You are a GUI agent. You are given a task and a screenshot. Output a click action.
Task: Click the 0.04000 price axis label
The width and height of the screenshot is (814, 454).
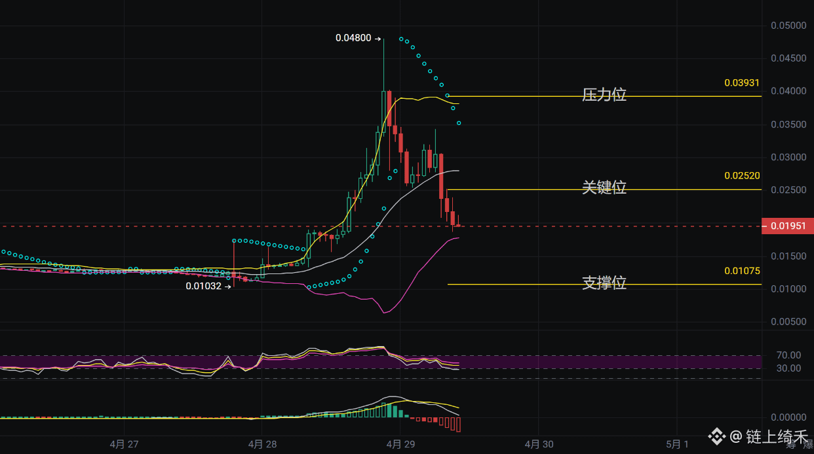[x=788, y=91]
